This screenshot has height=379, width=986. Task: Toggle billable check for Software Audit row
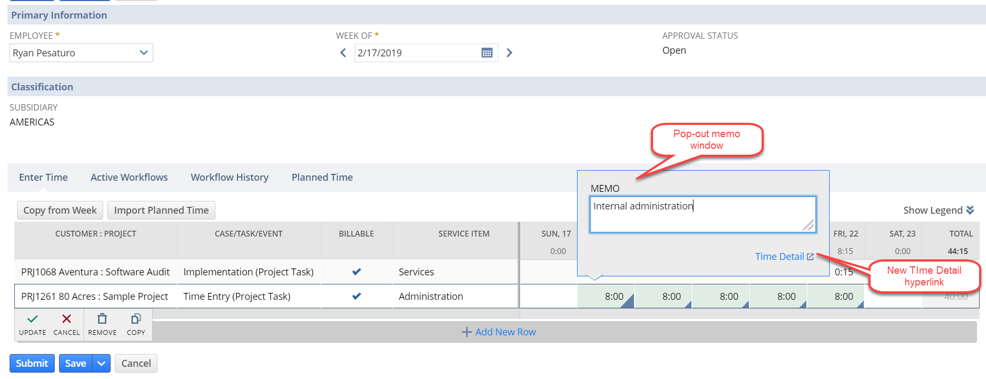coord(356,272)
